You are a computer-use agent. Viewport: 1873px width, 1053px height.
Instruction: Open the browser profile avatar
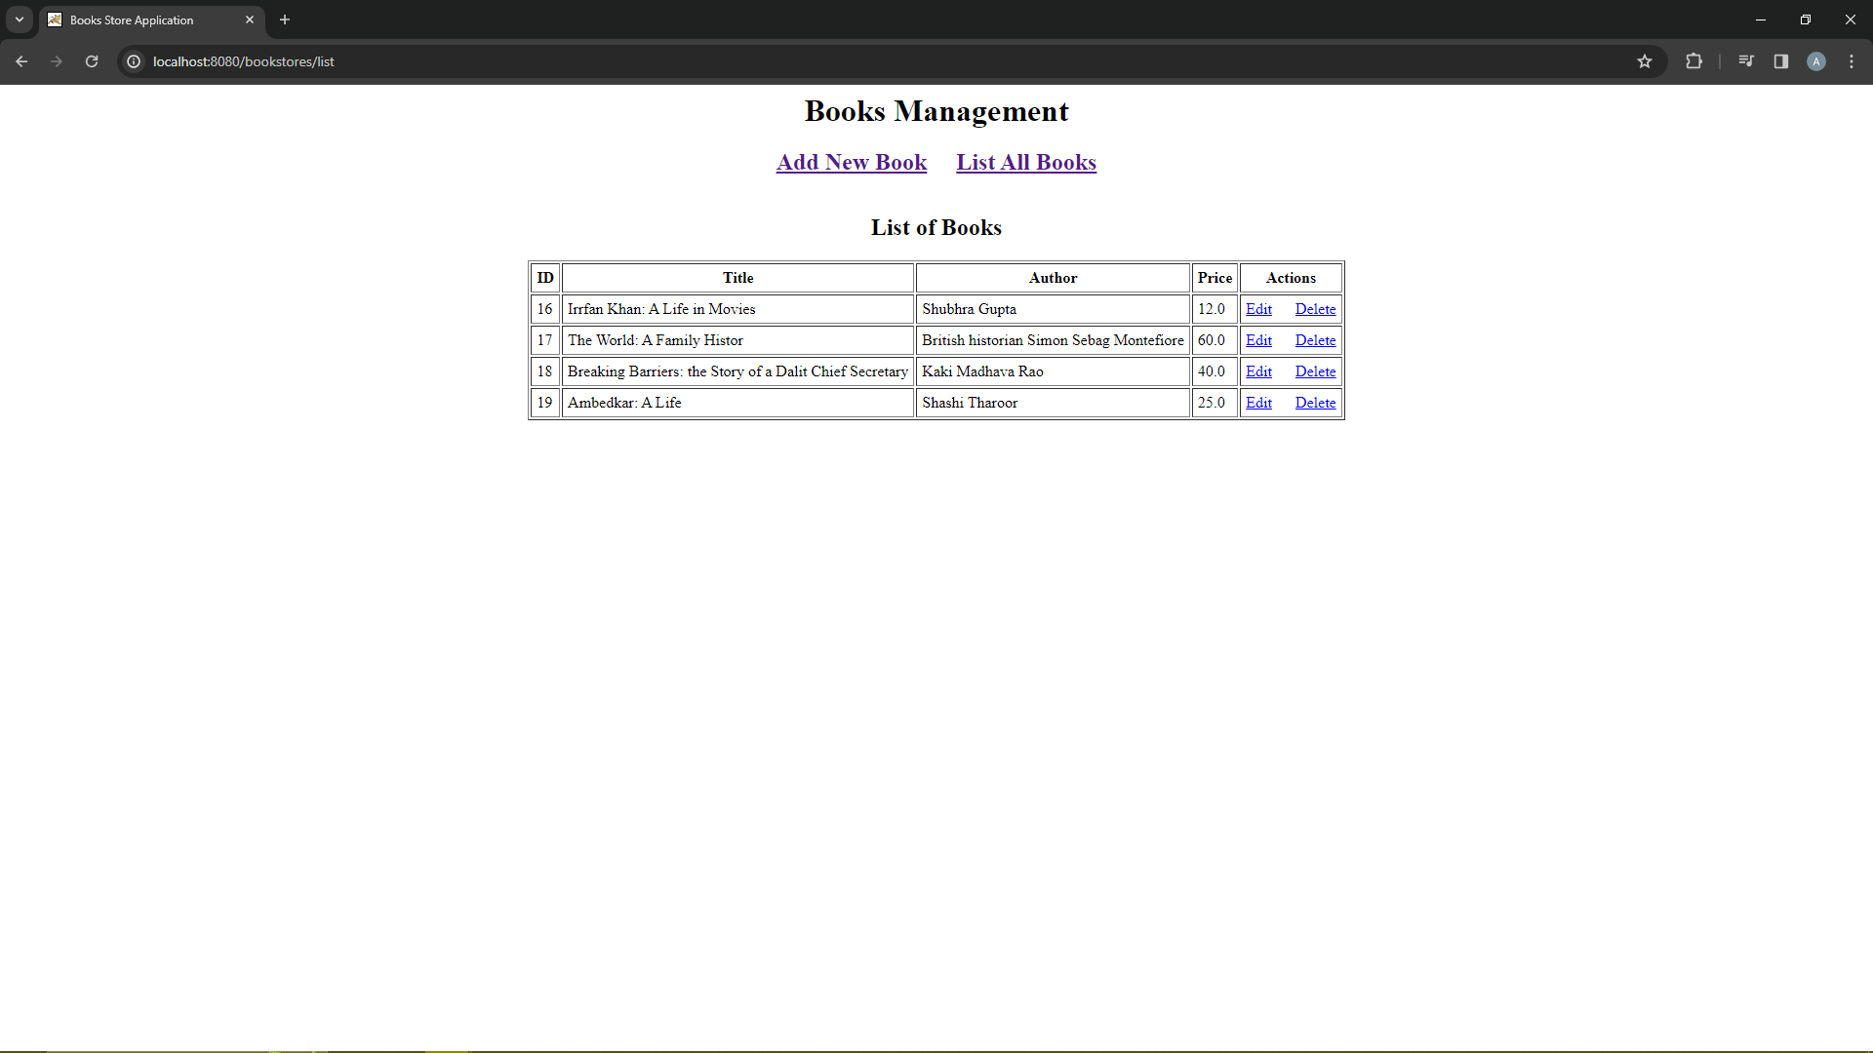coord(1815,61)
